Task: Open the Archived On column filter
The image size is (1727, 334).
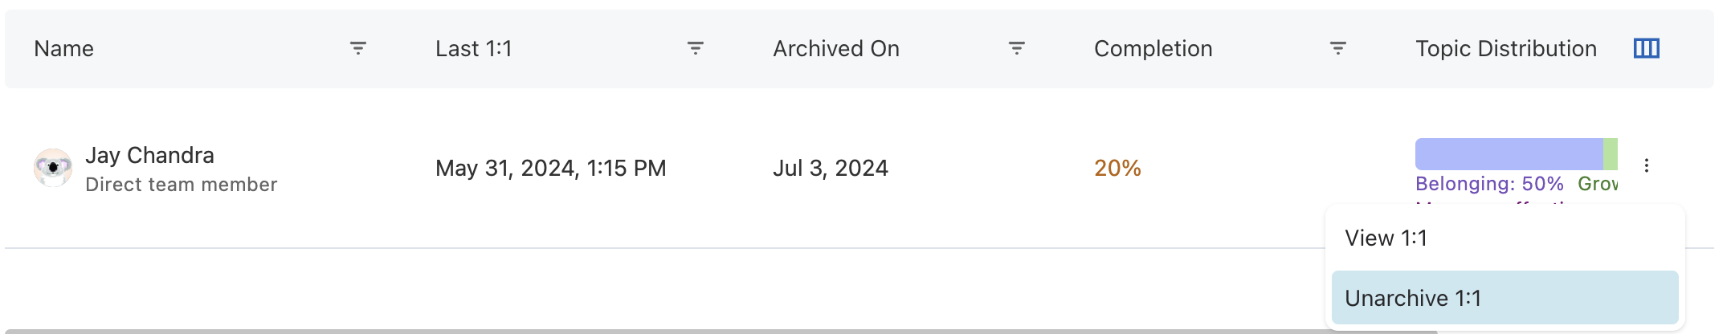Action: point(1016,48)
